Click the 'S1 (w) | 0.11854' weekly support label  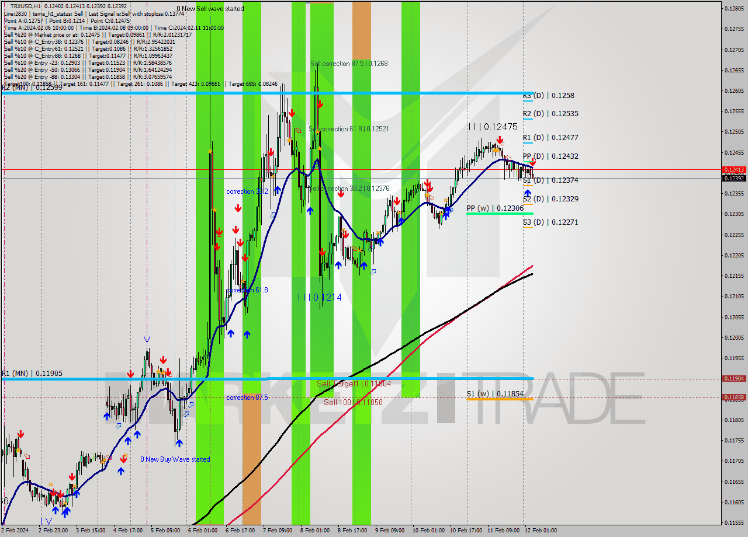[495, 394]
